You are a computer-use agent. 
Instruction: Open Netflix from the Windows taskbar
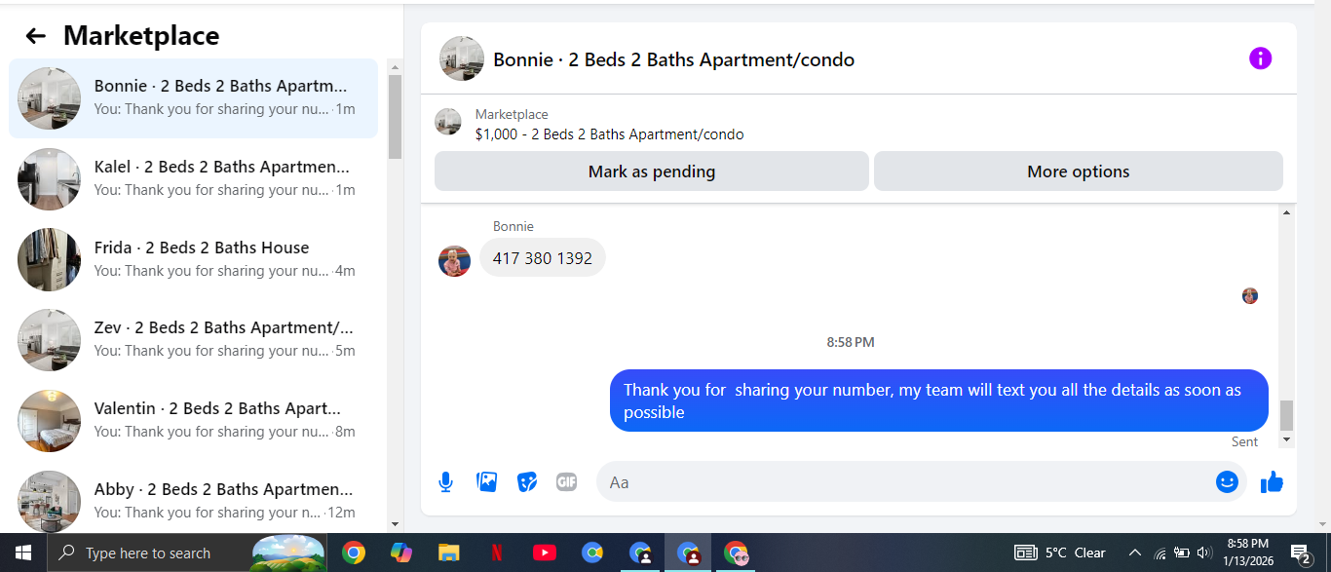coord(496,553)
